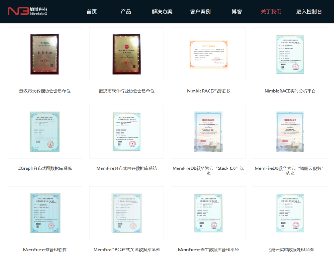Click the MemFireDB 鲲鹏云服务 certification thumbnail
334x259 pixels.
click(x=290, y=132)
